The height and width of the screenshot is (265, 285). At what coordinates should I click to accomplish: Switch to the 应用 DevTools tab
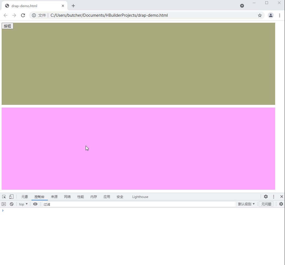(x=107, y=197)
